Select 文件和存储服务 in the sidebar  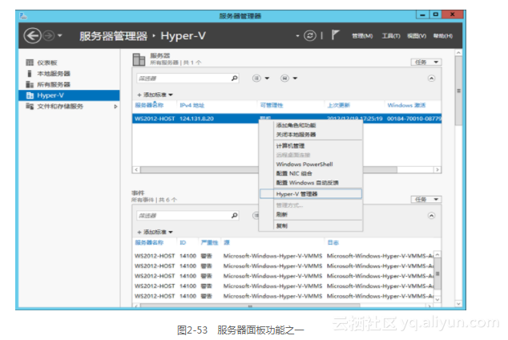point(60,107)
